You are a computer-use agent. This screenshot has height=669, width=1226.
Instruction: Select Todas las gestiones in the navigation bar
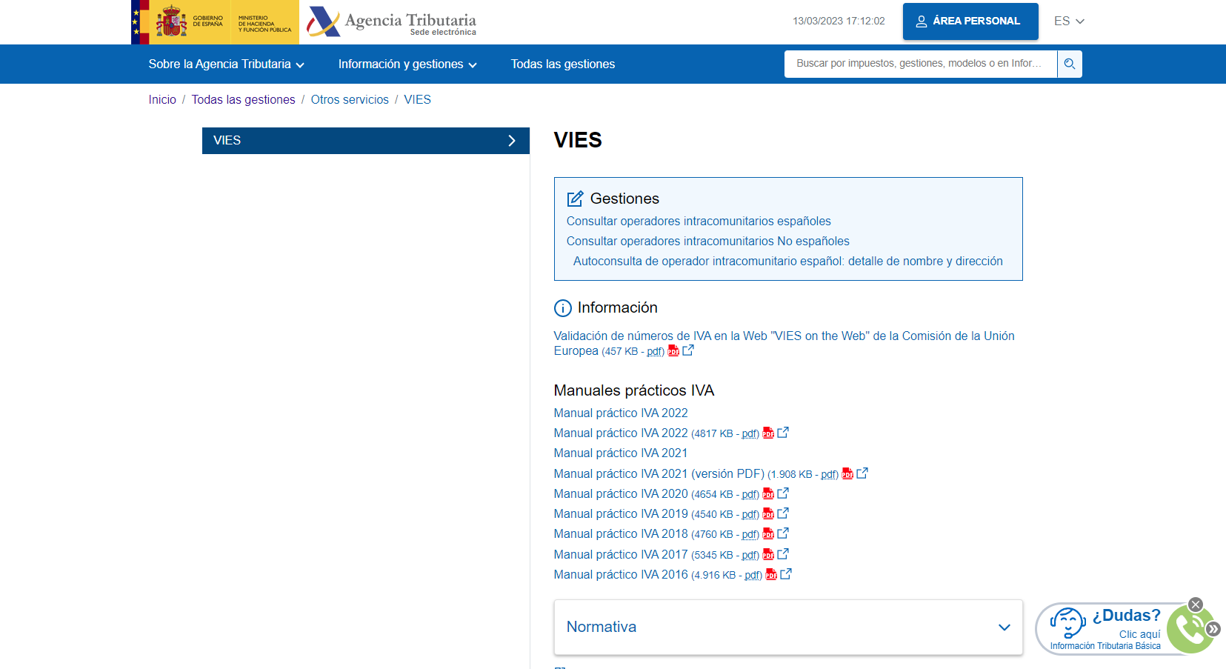click(x=562, y=64)
